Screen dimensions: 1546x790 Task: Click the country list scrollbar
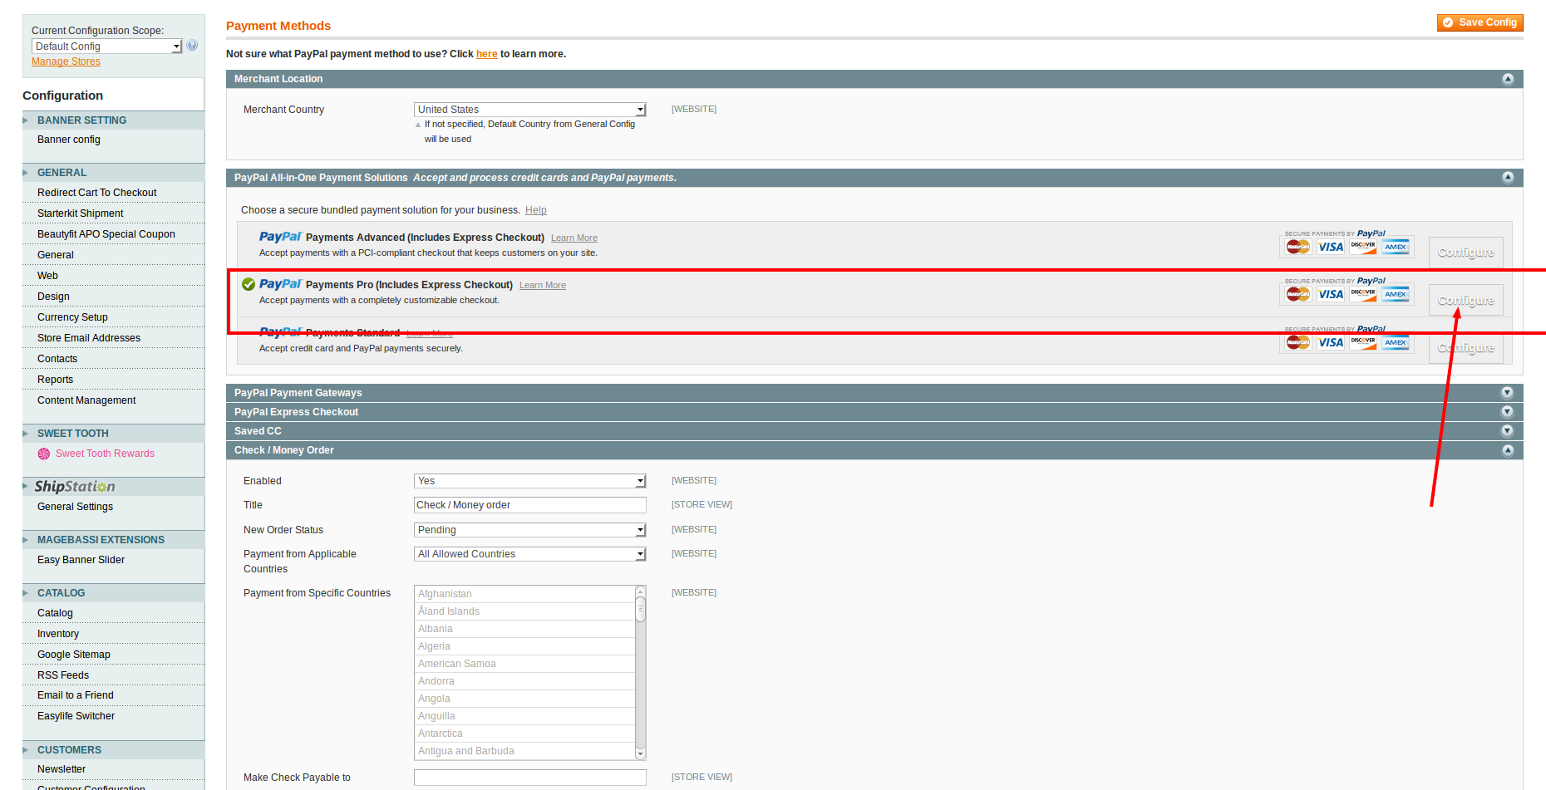(x=640, y=672)
